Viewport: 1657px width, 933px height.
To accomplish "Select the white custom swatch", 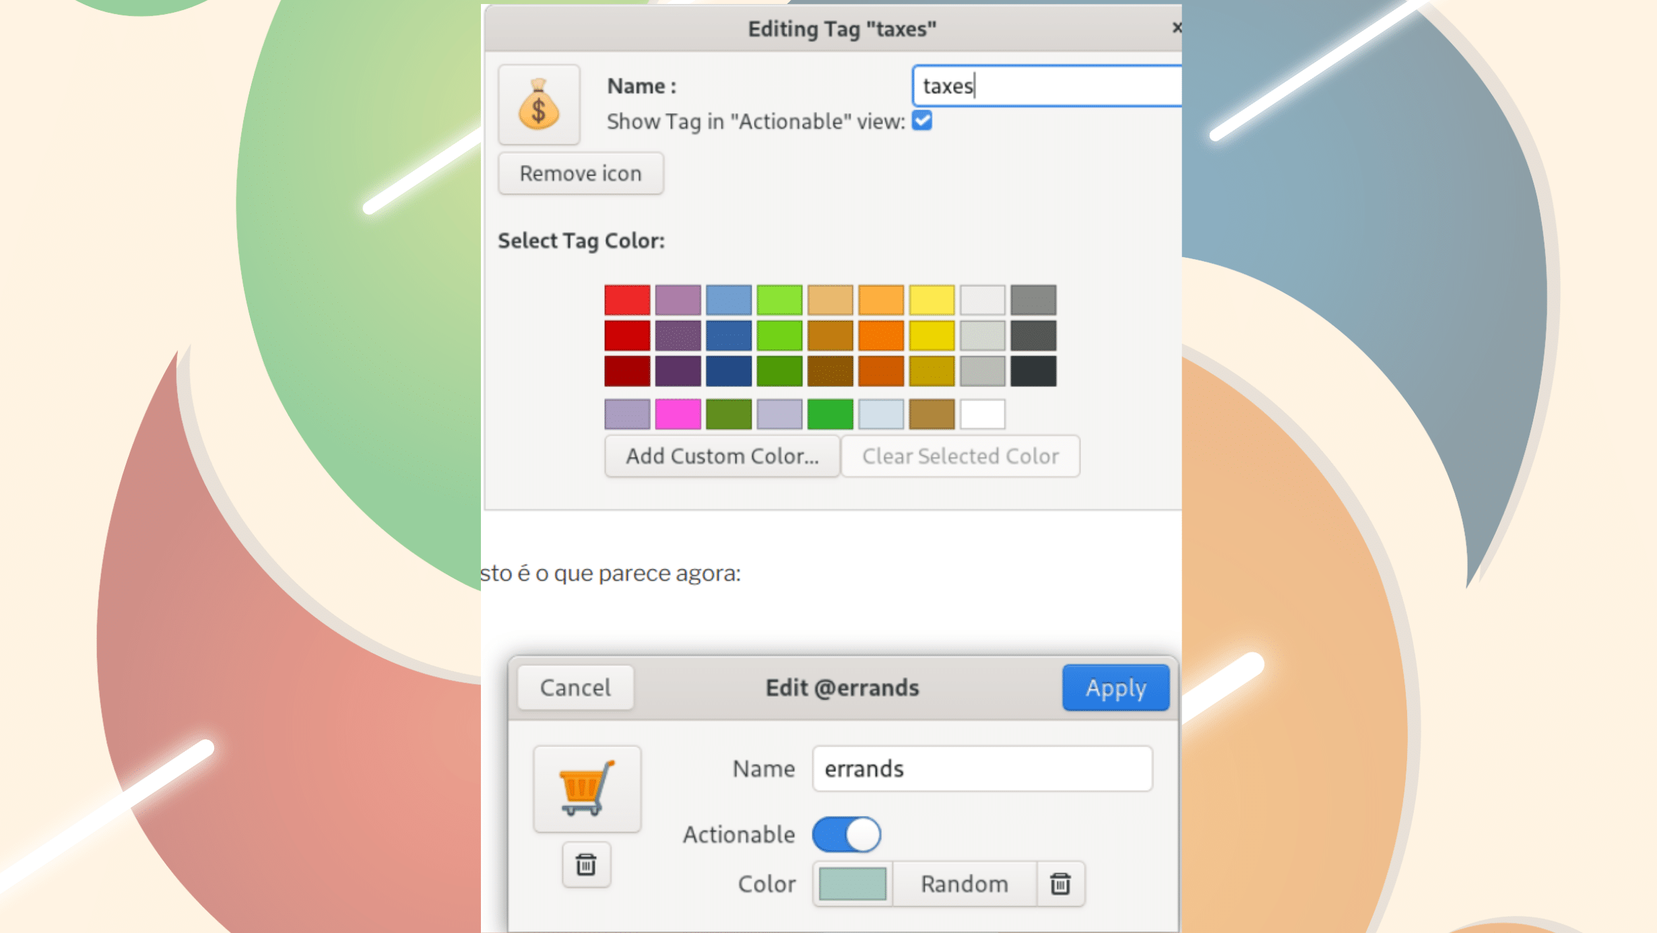I will 983,414.
